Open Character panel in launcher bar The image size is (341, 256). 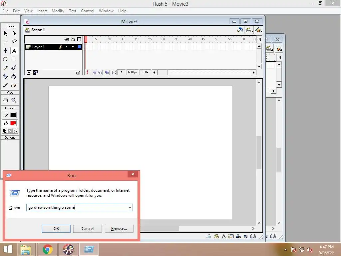[x=223, y=236]
